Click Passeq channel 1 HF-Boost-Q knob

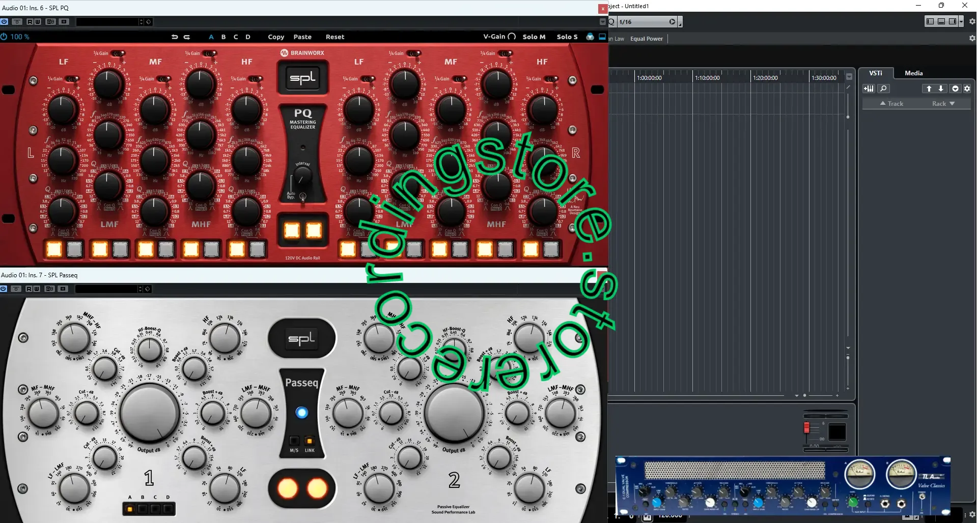click(x=150, y=350)
